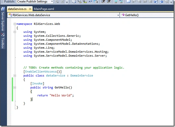
Task: Click Display an Object Member List icon
Action: pyautogui.click(x=74, y=2)
